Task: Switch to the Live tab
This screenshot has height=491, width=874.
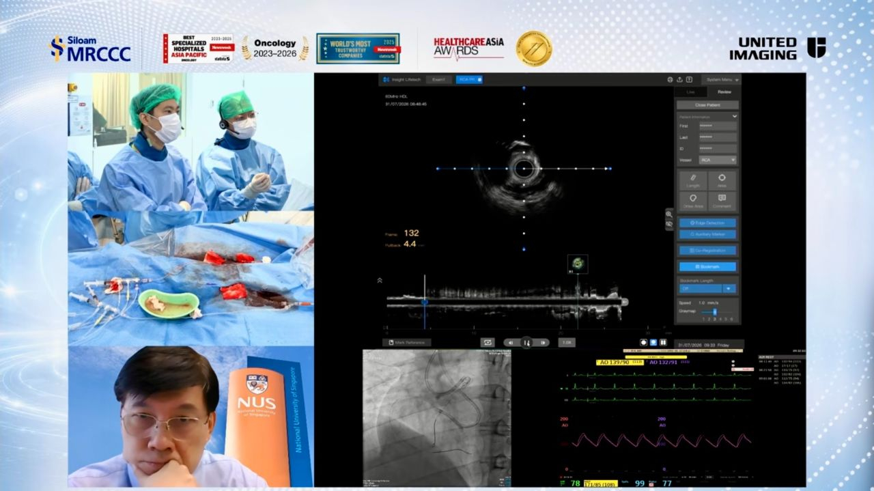Action: coord(691,92)
